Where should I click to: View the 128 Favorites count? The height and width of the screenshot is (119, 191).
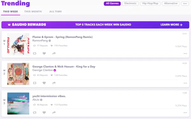[x=59, y=75]
